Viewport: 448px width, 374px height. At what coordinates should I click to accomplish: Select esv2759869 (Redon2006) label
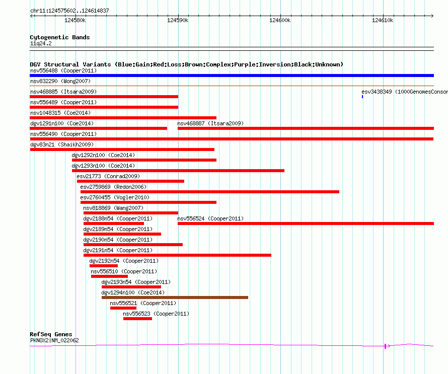click(x=113, y=187)
